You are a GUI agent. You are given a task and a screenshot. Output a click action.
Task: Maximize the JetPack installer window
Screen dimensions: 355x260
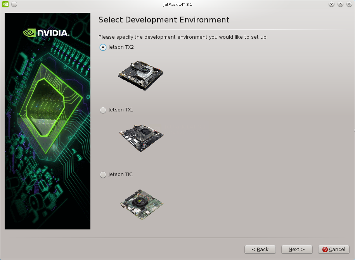click(340, 4)
